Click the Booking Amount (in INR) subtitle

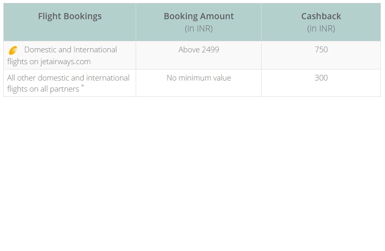[199, 29]
